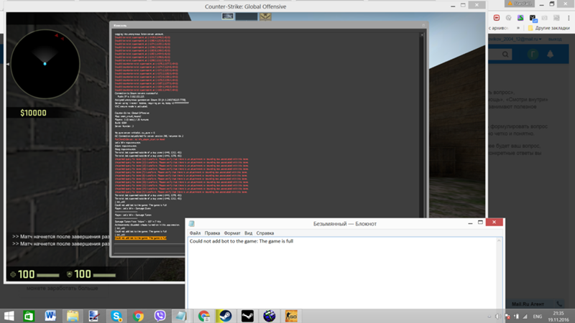Image resolution: width=575 pixels, height=323 pixels.
Task: Click the red Chrome extension icon
Action: click(x=497, y=17)
